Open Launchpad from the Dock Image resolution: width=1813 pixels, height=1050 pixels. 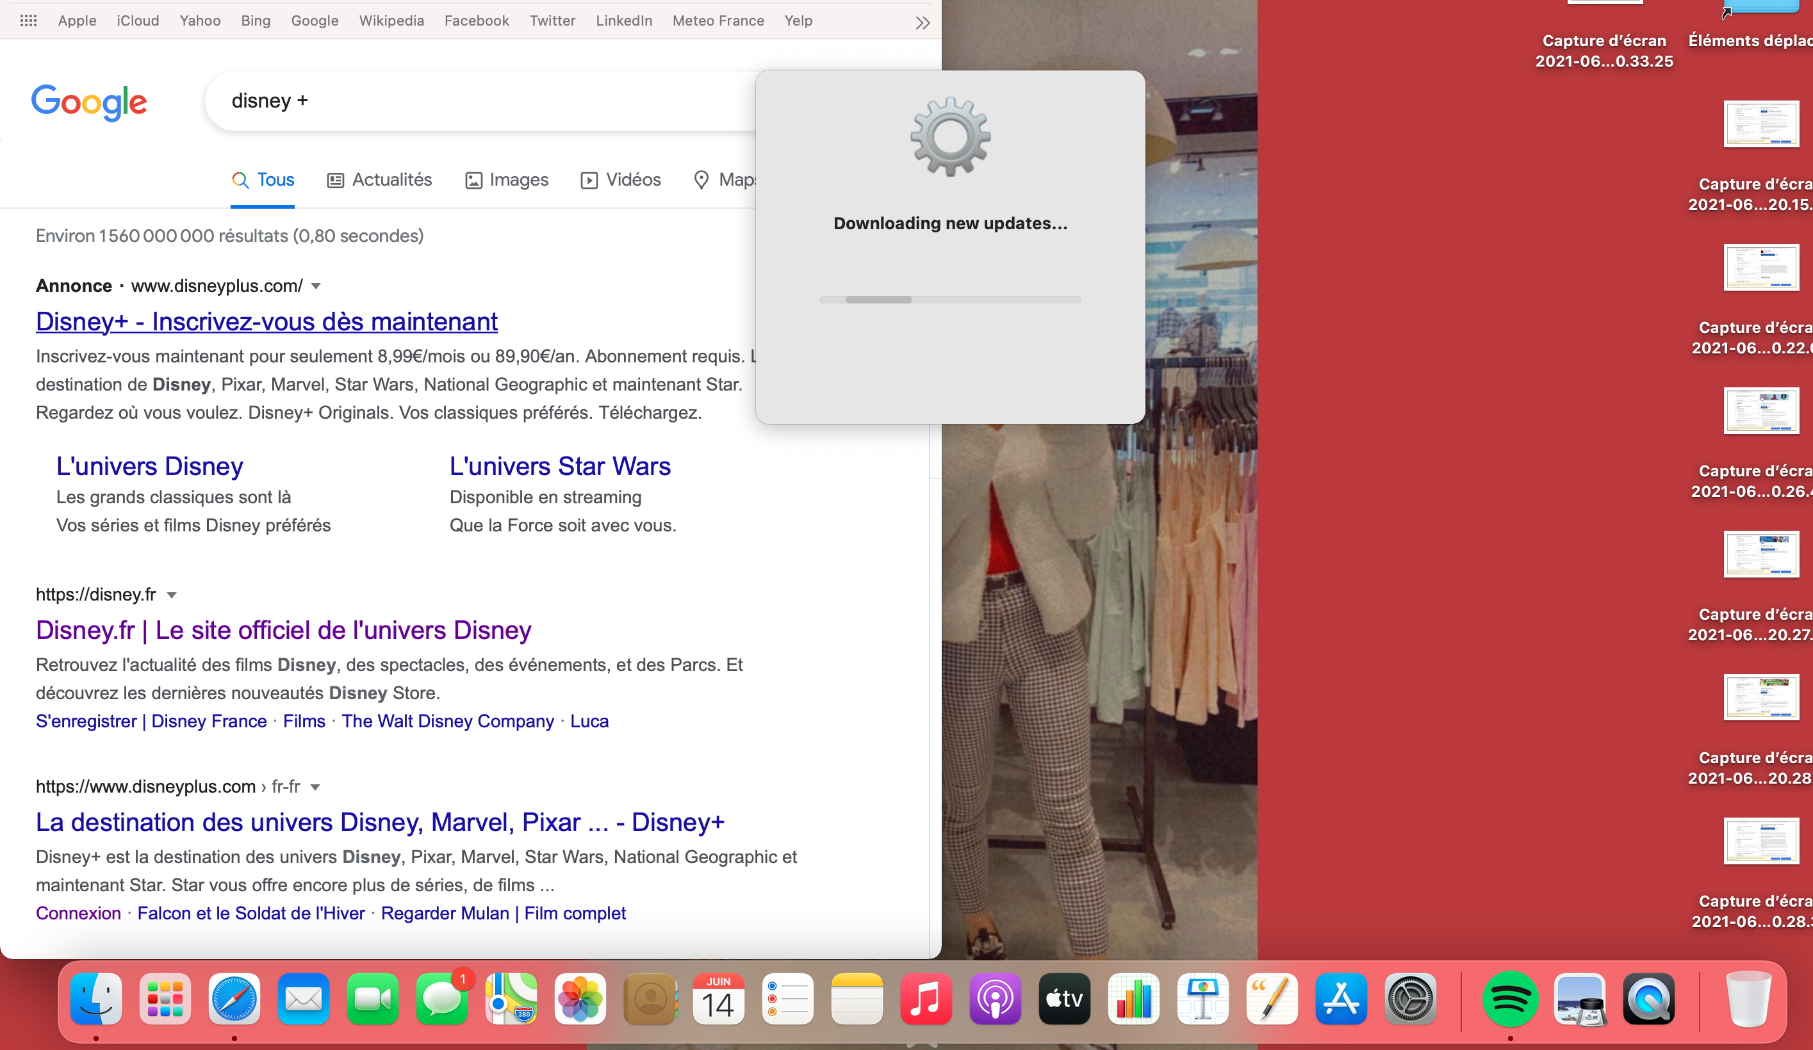pos(165,999)
